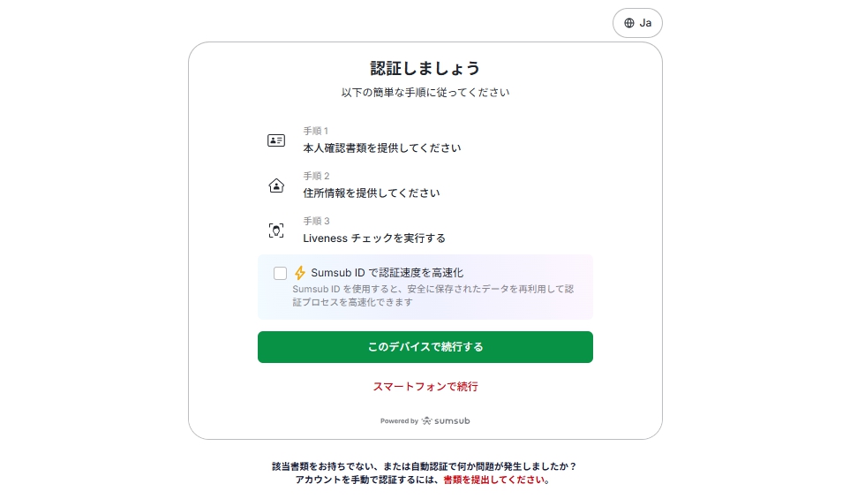Click the globe icon in language selector
The width and height of the screenshot is (865, 499).
[628, 23]
